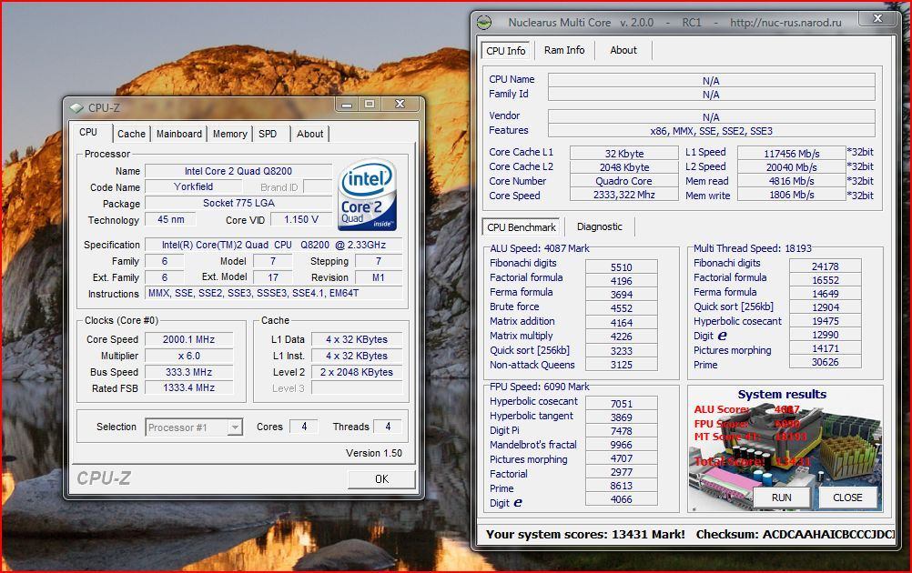This screenshot has height=573, width=912.
Task: Click the Name field Intel Core 2 Quad Q8200
Action: [238, 171]
